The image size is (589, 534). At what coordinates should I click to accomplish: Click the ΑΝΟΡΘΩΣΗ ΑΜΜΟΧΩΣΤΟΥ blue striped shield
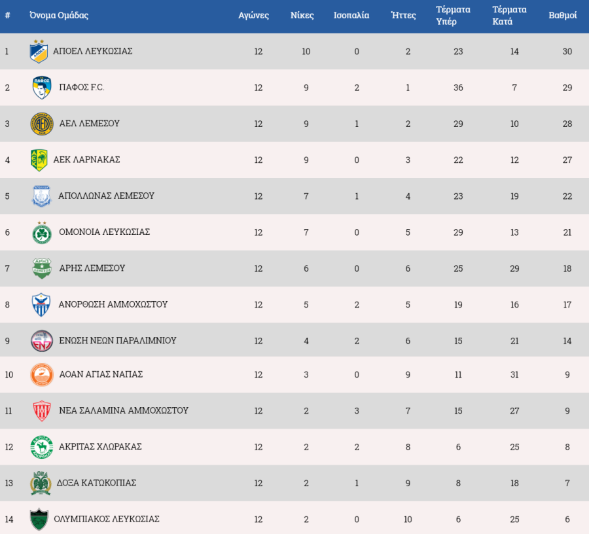click(41, 304)
